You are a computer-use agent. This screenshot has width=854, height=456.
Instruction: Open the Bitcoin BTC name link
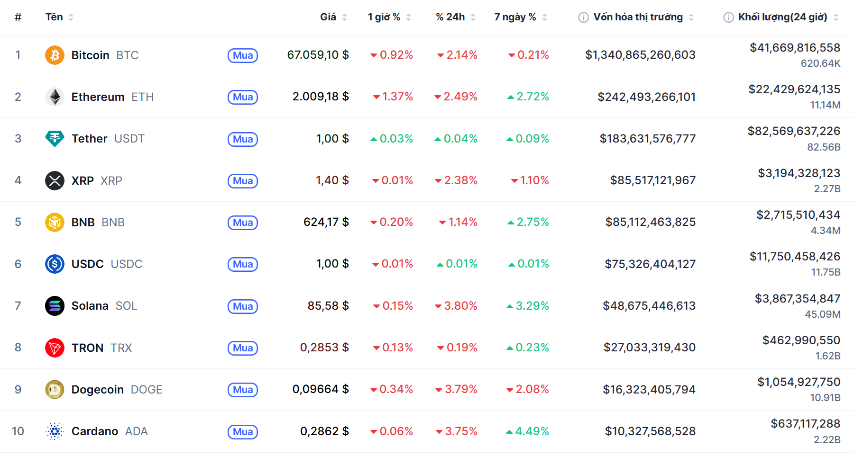[105, 55]
